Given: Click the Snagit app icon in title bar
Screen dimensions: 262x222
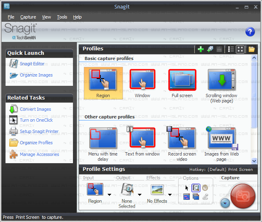Looking at the screenshot, I should pos(7,6).
